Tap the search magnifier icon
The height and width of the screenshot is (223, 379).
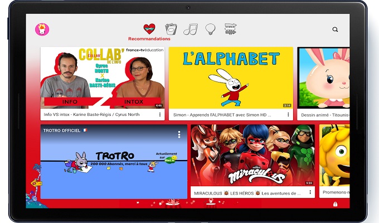(335, 30)
